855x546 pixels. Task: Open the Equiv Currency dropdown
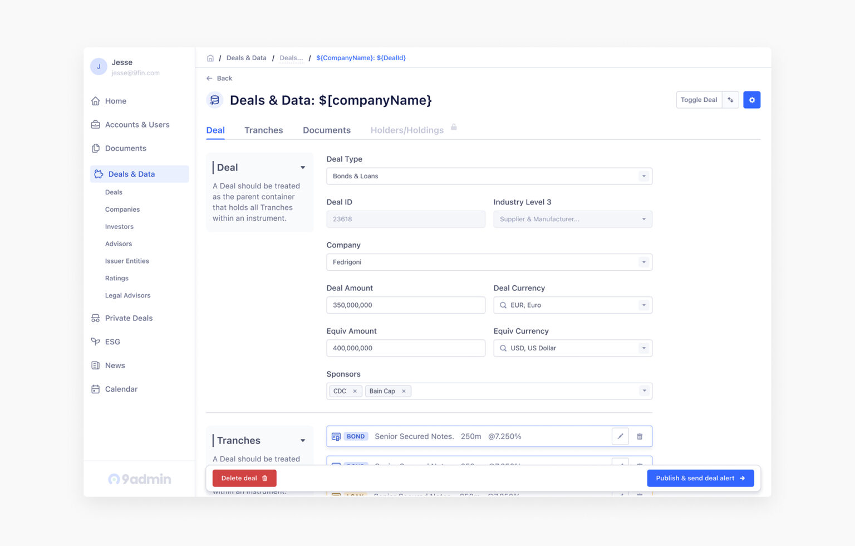coord(573,348)
